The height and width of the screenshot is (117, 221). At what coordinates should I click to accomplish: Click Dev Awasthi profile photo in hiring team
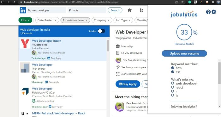(119, 107)
